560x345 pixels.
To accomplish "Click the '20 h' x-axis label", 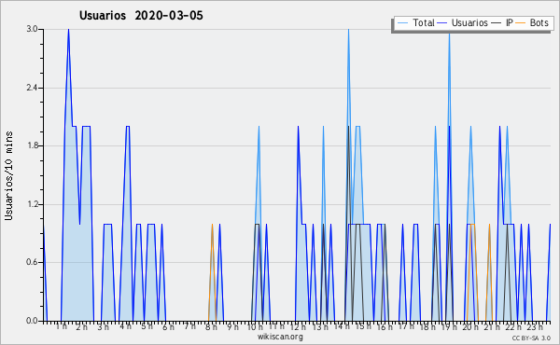I will (x=470, y=327).
